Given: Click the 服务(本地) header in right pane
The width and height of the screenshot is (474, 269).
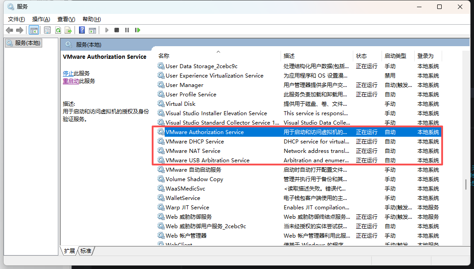Looking at the screenshot, I should (88, 45).
